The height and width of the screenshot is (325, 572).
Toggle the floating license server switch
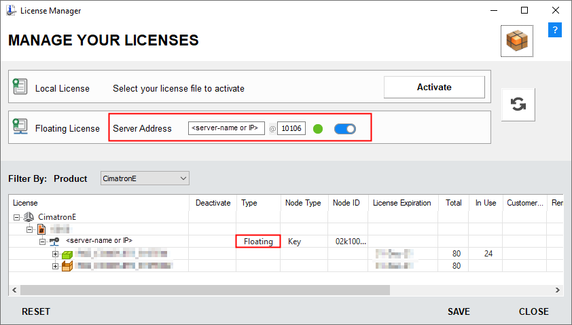[x=344, y=129]
